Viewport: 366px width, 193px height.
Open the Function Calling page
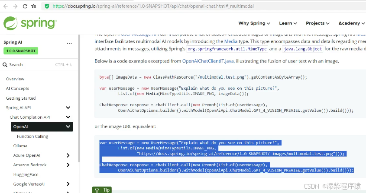tap(32, 136)
